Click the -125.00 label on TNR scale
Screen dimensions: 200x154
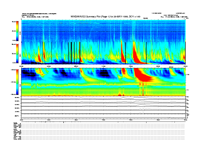click(x=13, y=70)
